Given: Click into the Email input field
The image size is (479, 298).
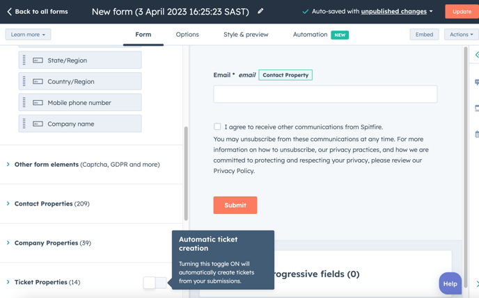Looking at the screenshot, I should [325, 94].
